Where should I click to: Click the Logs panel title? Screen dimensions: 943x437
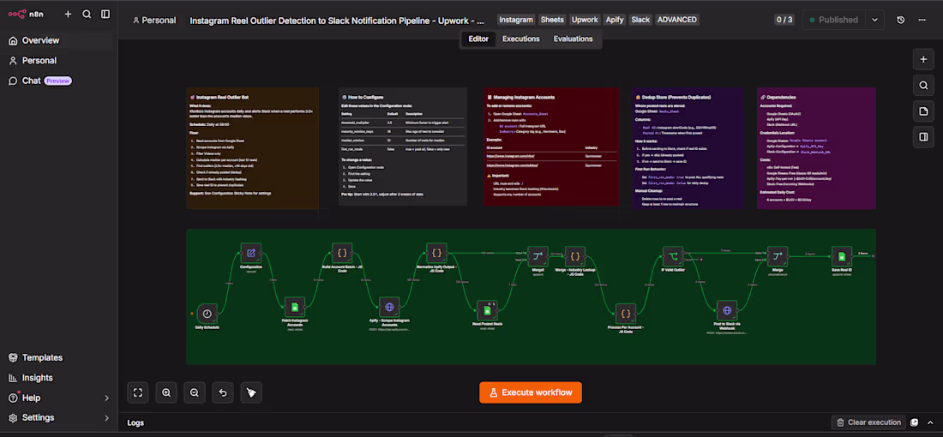click(136, 422)
